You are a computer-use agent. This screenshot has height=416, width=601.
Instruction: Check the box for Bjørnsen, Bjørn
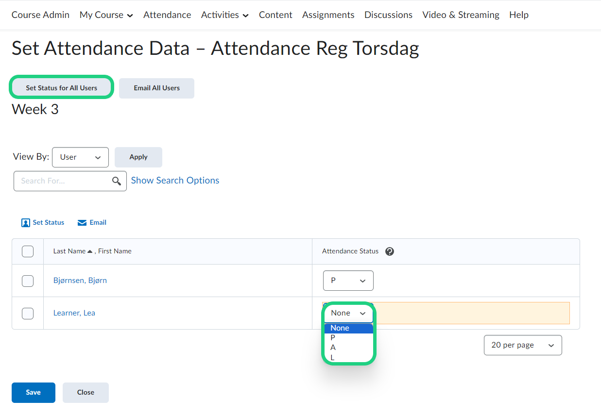(x=28, y=281)
